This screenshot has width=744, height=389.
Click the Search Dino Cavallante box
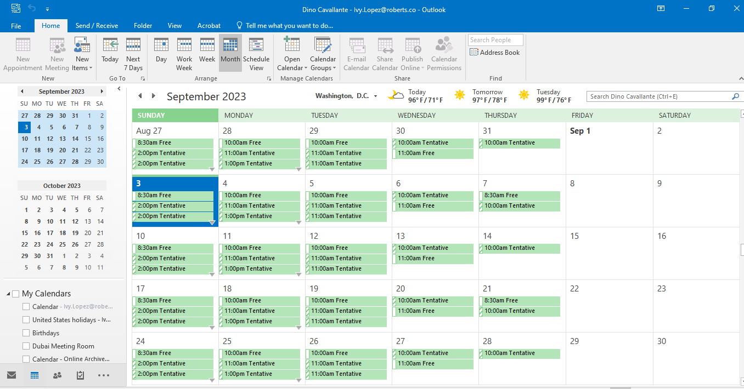pyautogui.click(x=659, y=96)
